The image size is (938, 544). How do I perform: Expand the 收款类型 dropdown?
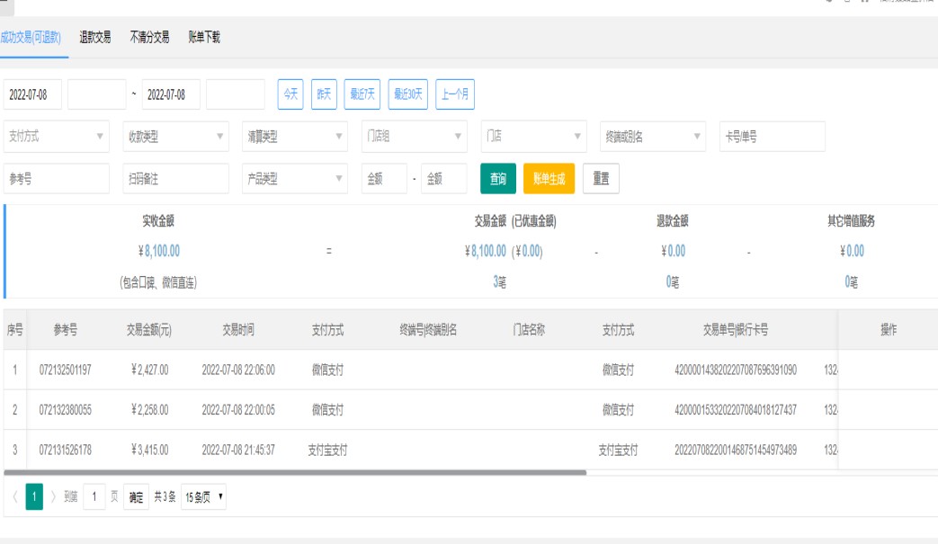175,137
